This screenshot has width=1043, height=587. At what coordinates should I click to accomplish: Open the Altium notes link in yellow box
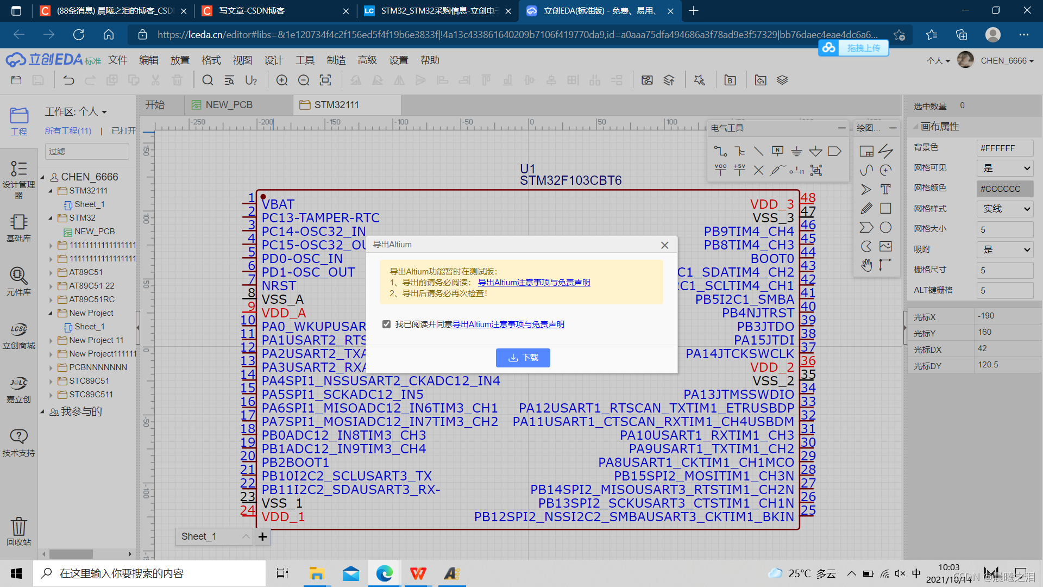533,283
